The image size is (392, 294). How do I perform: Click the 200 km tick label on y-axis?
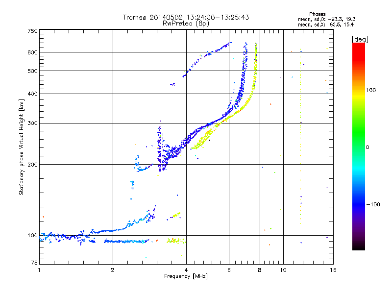32,165
